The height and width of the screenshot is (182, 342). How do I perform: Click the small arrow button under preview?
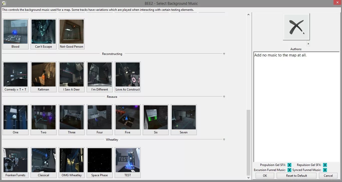[x=308, y=44]
